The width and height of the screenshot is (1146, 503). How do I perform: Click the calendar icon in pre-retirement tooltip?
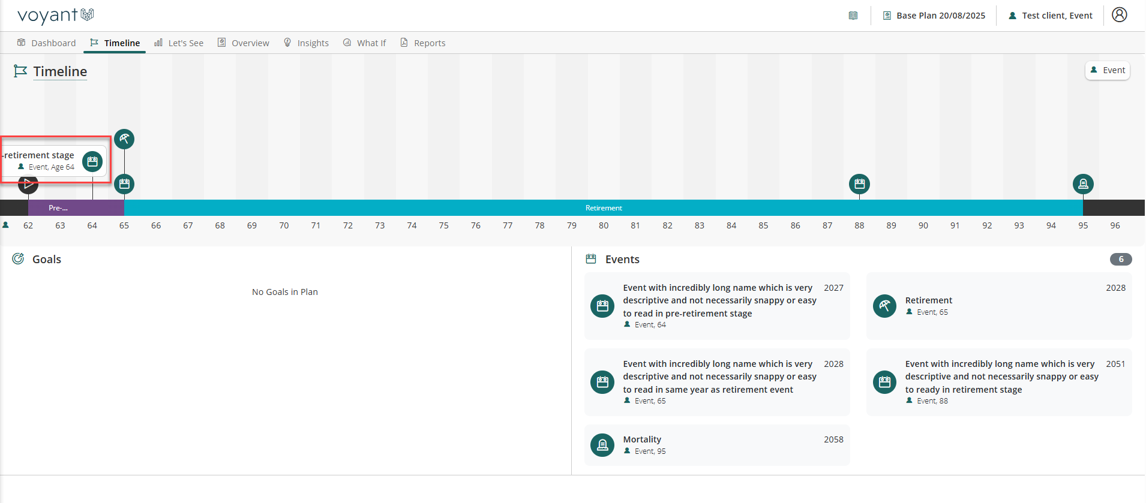pos(92,161)
